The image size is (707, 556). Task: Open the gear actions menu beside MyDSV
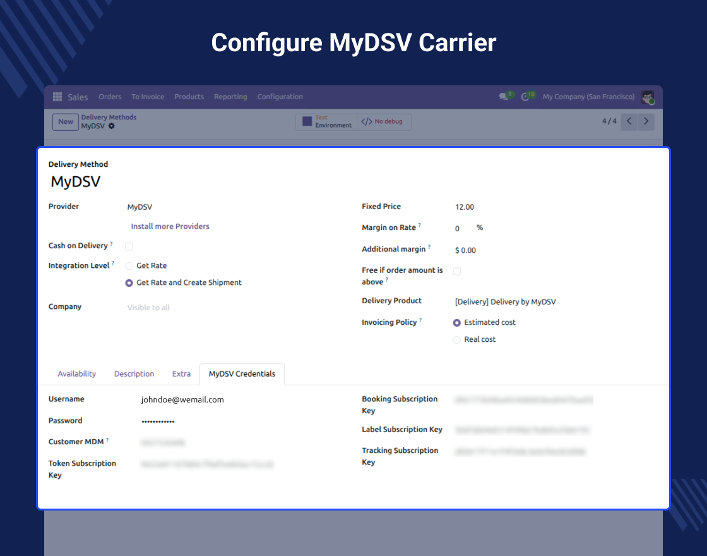tap(111, 126)
